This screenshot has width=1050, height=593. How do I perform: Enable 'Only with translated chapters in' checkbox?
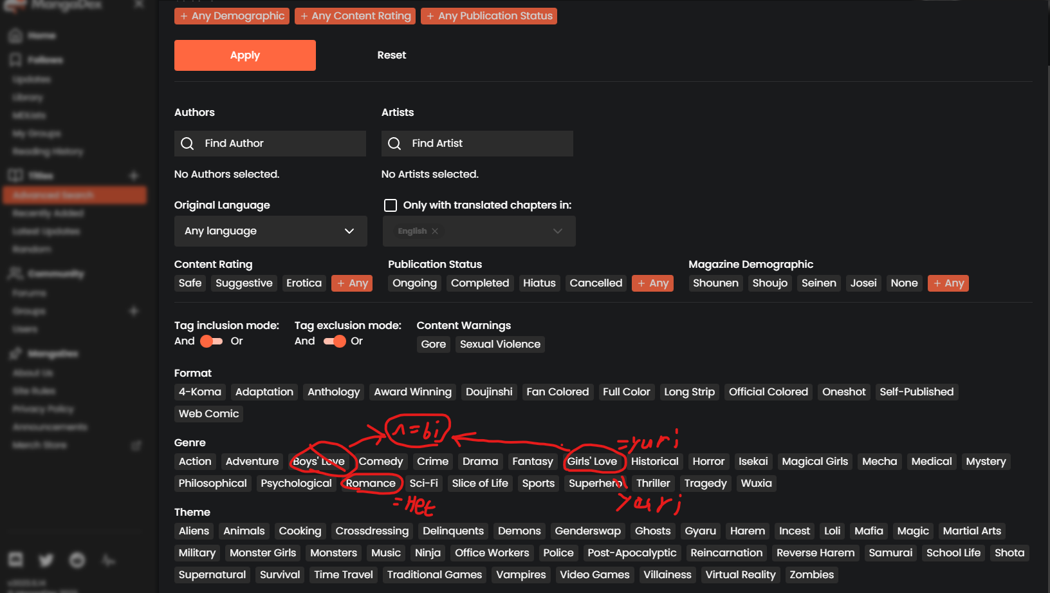[x=391, y=205]
